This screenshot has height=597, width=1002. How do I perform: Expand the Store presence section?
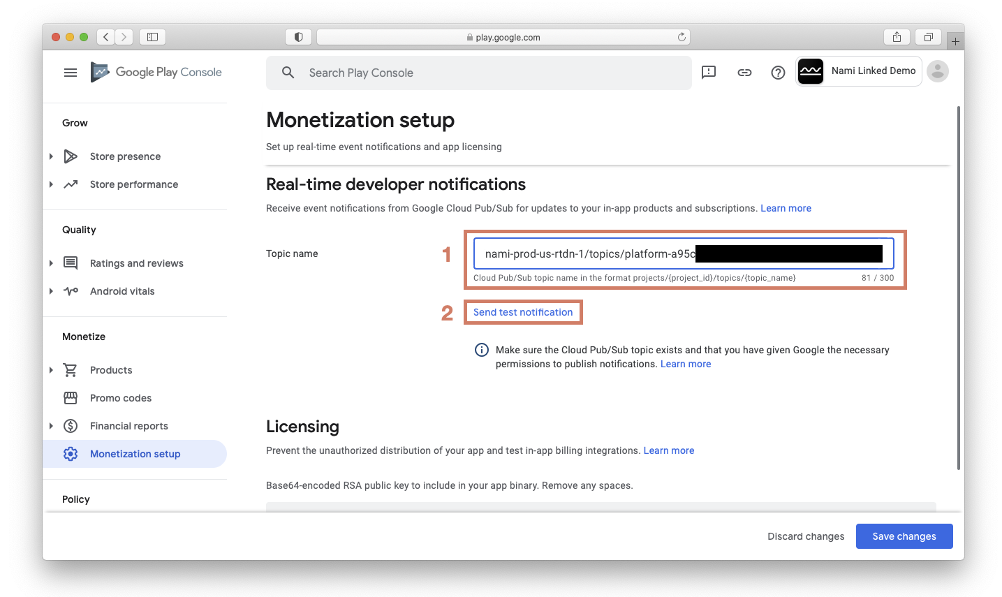[51, 156]
